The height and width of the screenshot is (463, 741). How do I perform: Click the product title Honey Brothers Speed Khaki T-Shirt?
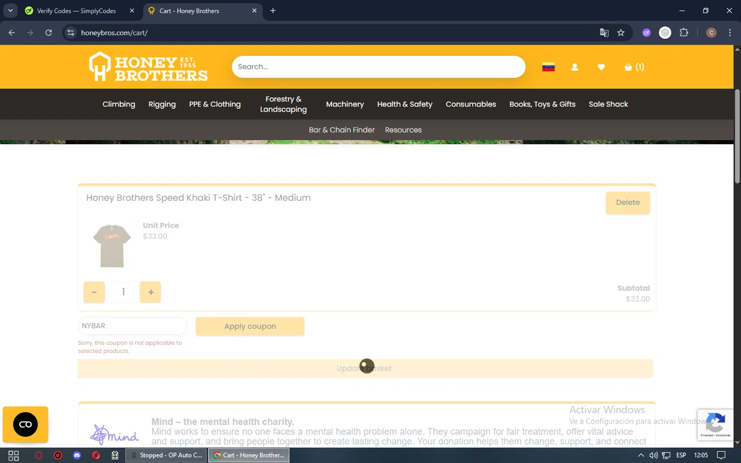click(x=199, y=197)
